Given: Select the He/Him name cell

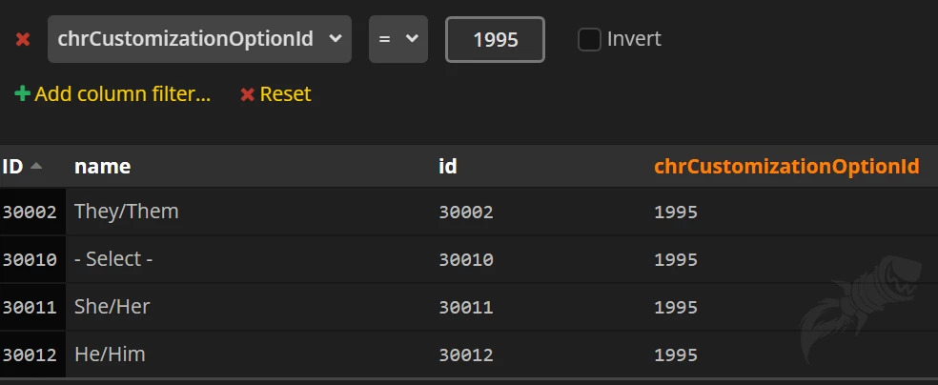Looking at the screenshot, I should pyautogui.click(x=110, y=355).
